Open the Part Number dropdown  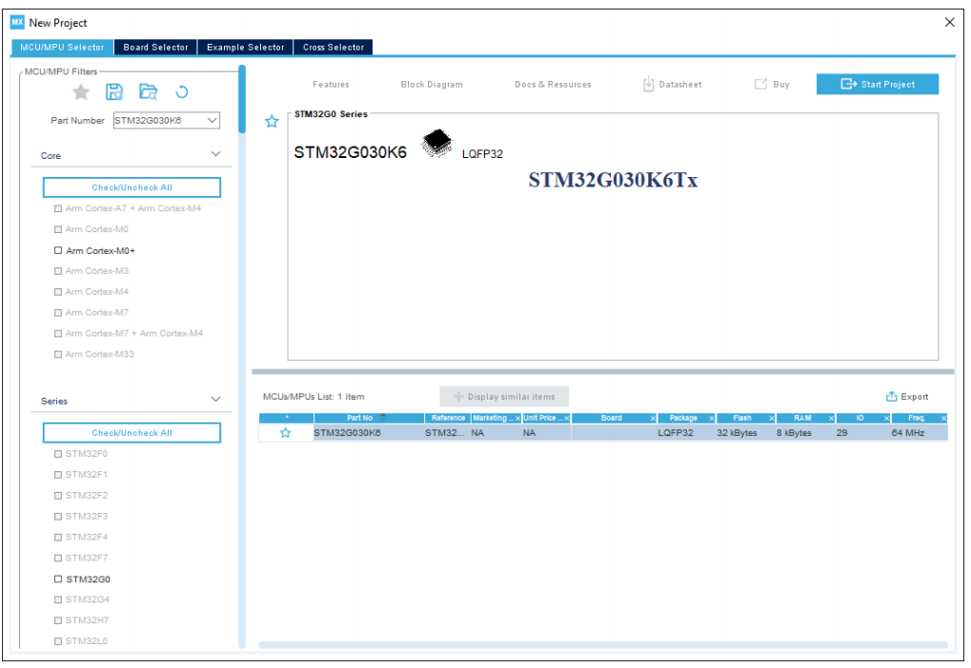[212, 121]
